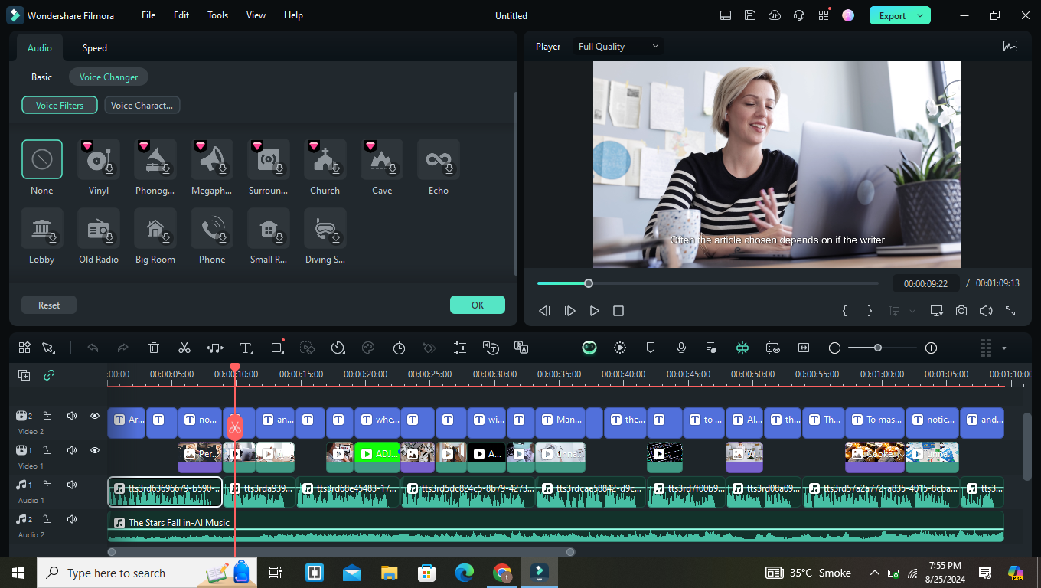Open the Tools menu
1041x588 pixels.
[x=218, y=15]
